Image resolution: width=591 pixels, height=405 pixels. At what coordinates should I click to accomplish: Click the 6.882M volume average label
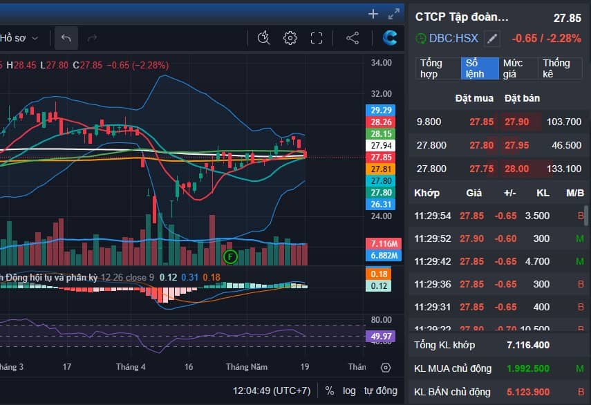coord(384,255)
